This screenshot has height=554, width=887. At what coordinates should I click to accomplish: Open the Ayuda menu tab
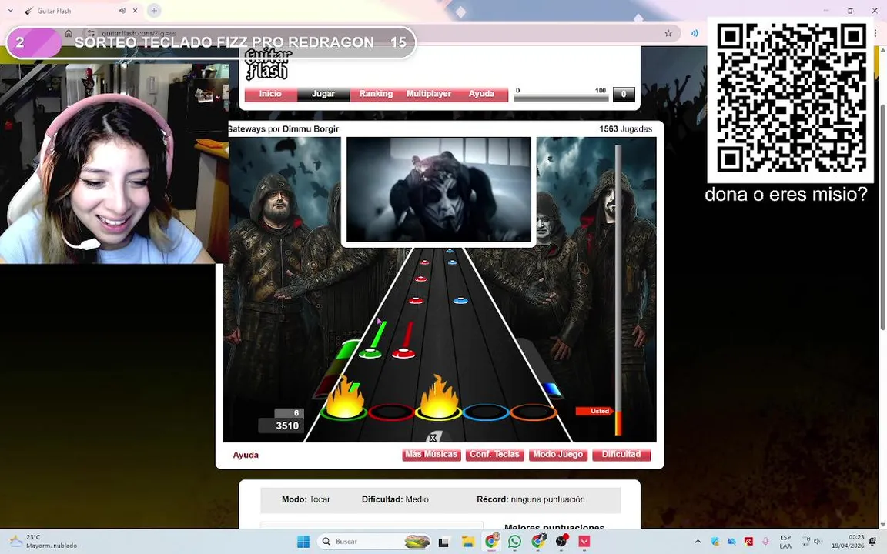[481, 95]
